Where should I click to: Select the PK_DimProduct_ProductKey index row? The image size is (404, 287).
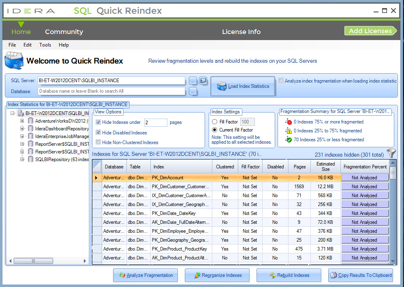pos(241,249)
